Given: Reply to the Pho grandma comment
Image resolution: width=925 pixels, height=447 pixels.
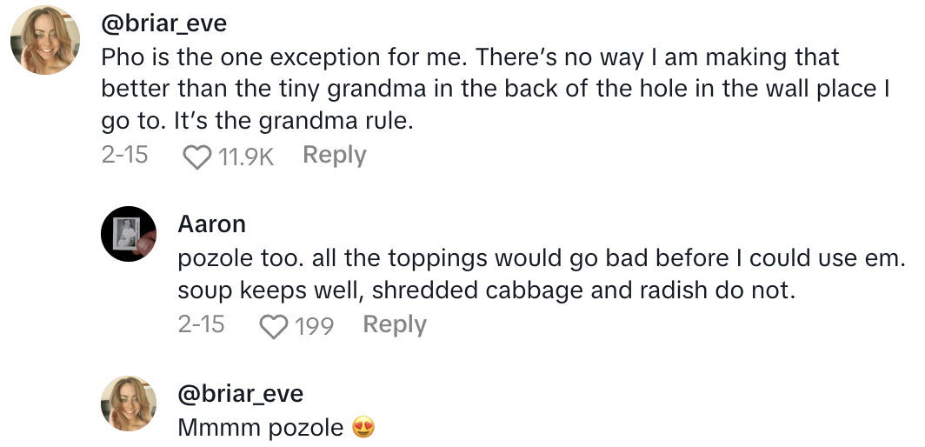Looking at the screenshot, I should click(334, 156).
